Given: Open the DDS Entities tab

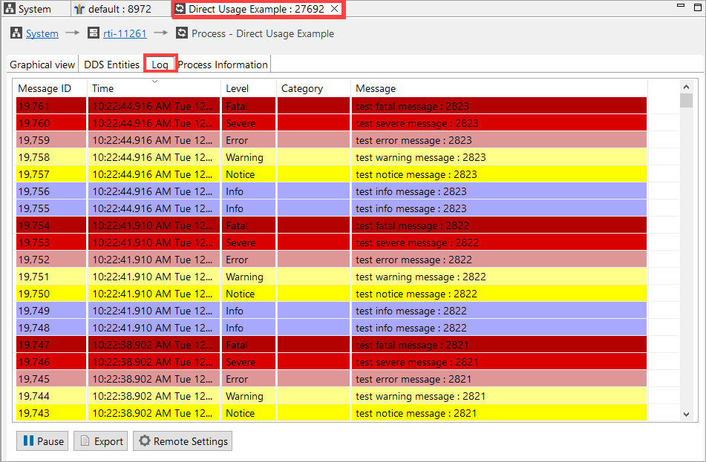Looking at the screenshot, I should [x=111, y=65].
